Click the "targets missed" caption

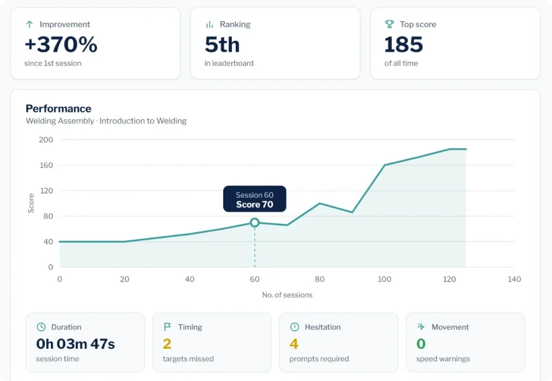pos(188,359)
